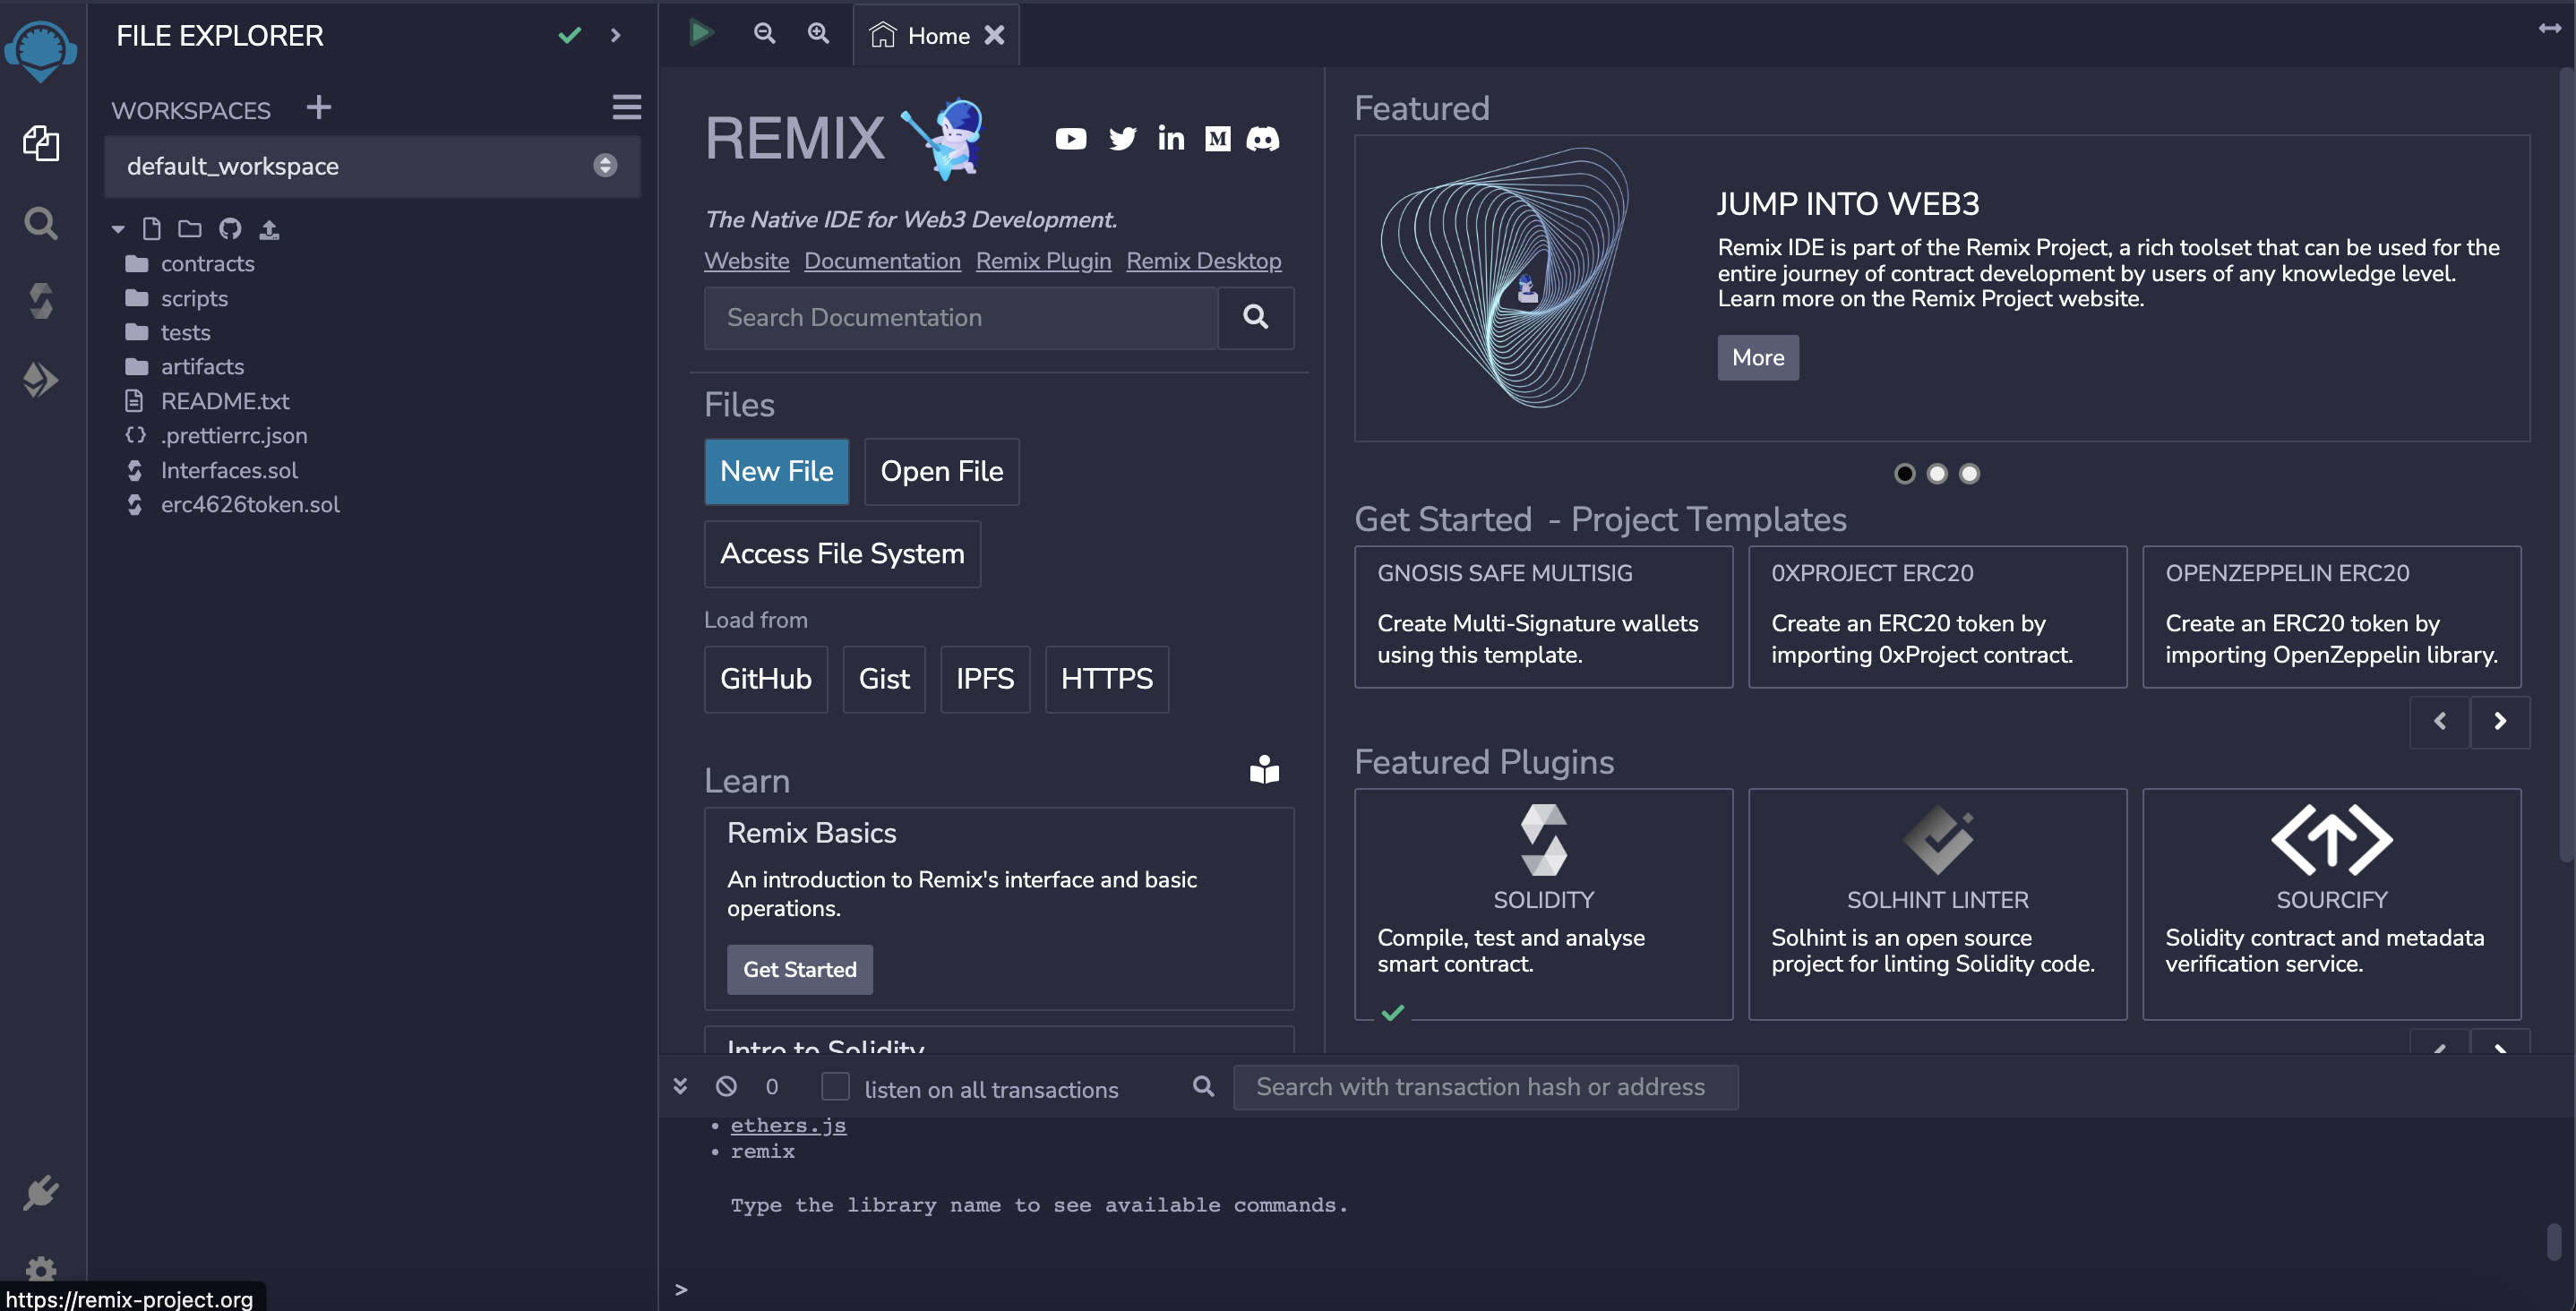
Task: Click the Search Documentation input field
Action: [960, 318]
